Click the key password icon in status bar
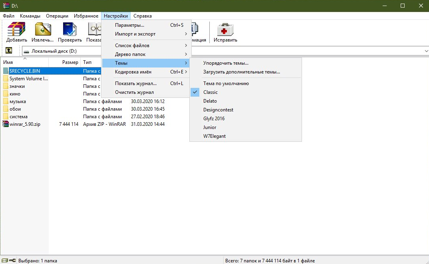Image resolution: width=429 pixels, height=264 pixels. pyautogui.click(x=12, y=260)
